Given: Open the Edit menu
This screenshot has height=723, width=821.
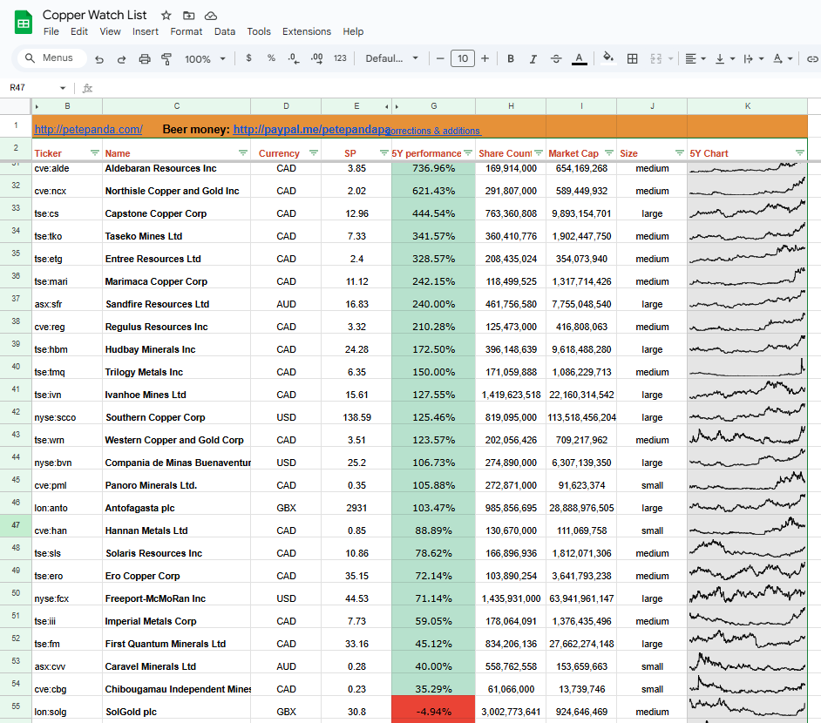Looking at the screenshot, I should [79, 31].
